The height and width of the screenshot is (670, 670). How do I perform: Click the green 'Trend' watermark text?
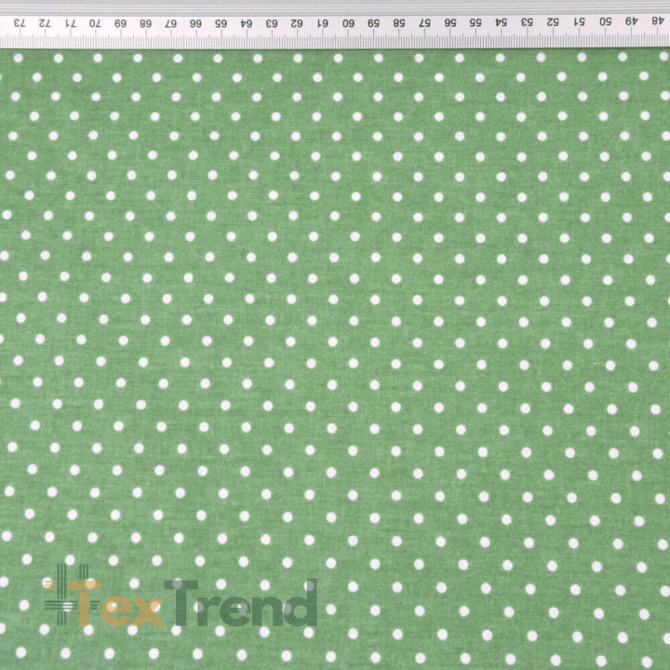pyautogui.click(x=241, y=602)
